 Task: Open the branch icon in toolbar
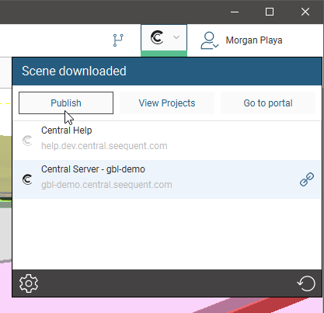118,40
